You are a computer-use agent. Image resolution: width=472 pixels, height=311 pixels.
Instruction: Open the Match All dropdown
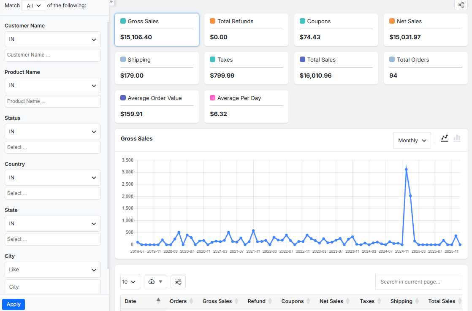[33, 5]
